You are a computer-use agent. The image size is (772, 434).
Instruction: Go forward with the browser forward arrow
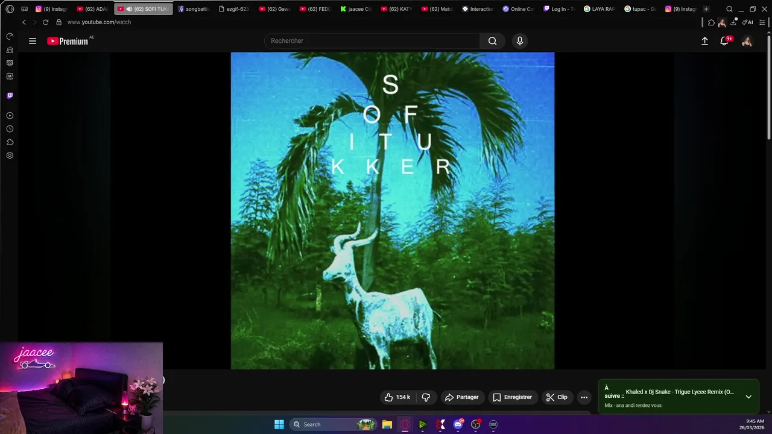pyautogui.click(x=34, y=22)
